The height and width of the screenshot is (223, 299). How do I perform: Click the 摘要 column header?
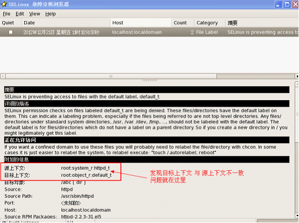pyautogui.click(x=262, y=23)
